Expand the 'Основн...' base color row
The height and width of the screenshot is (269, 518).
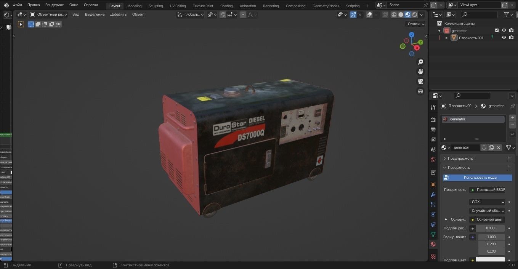point(446,219)
